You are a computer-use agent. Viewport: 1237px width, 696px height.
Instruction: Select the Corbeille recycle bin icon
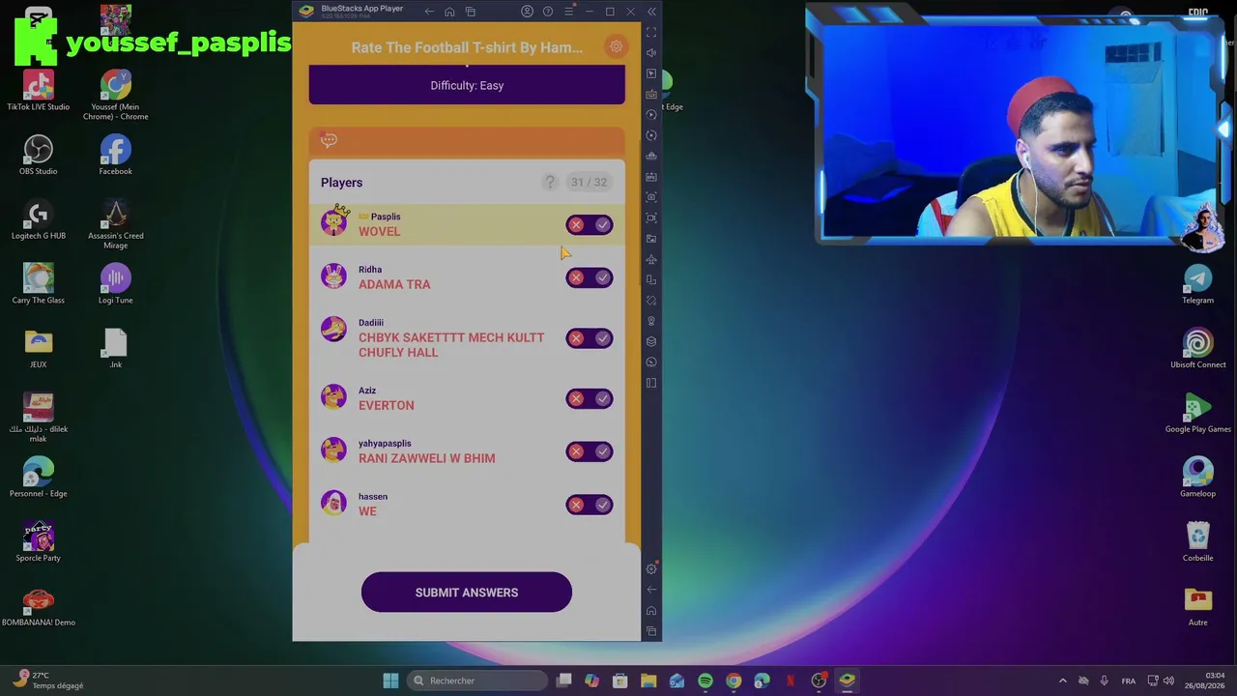1197,542
